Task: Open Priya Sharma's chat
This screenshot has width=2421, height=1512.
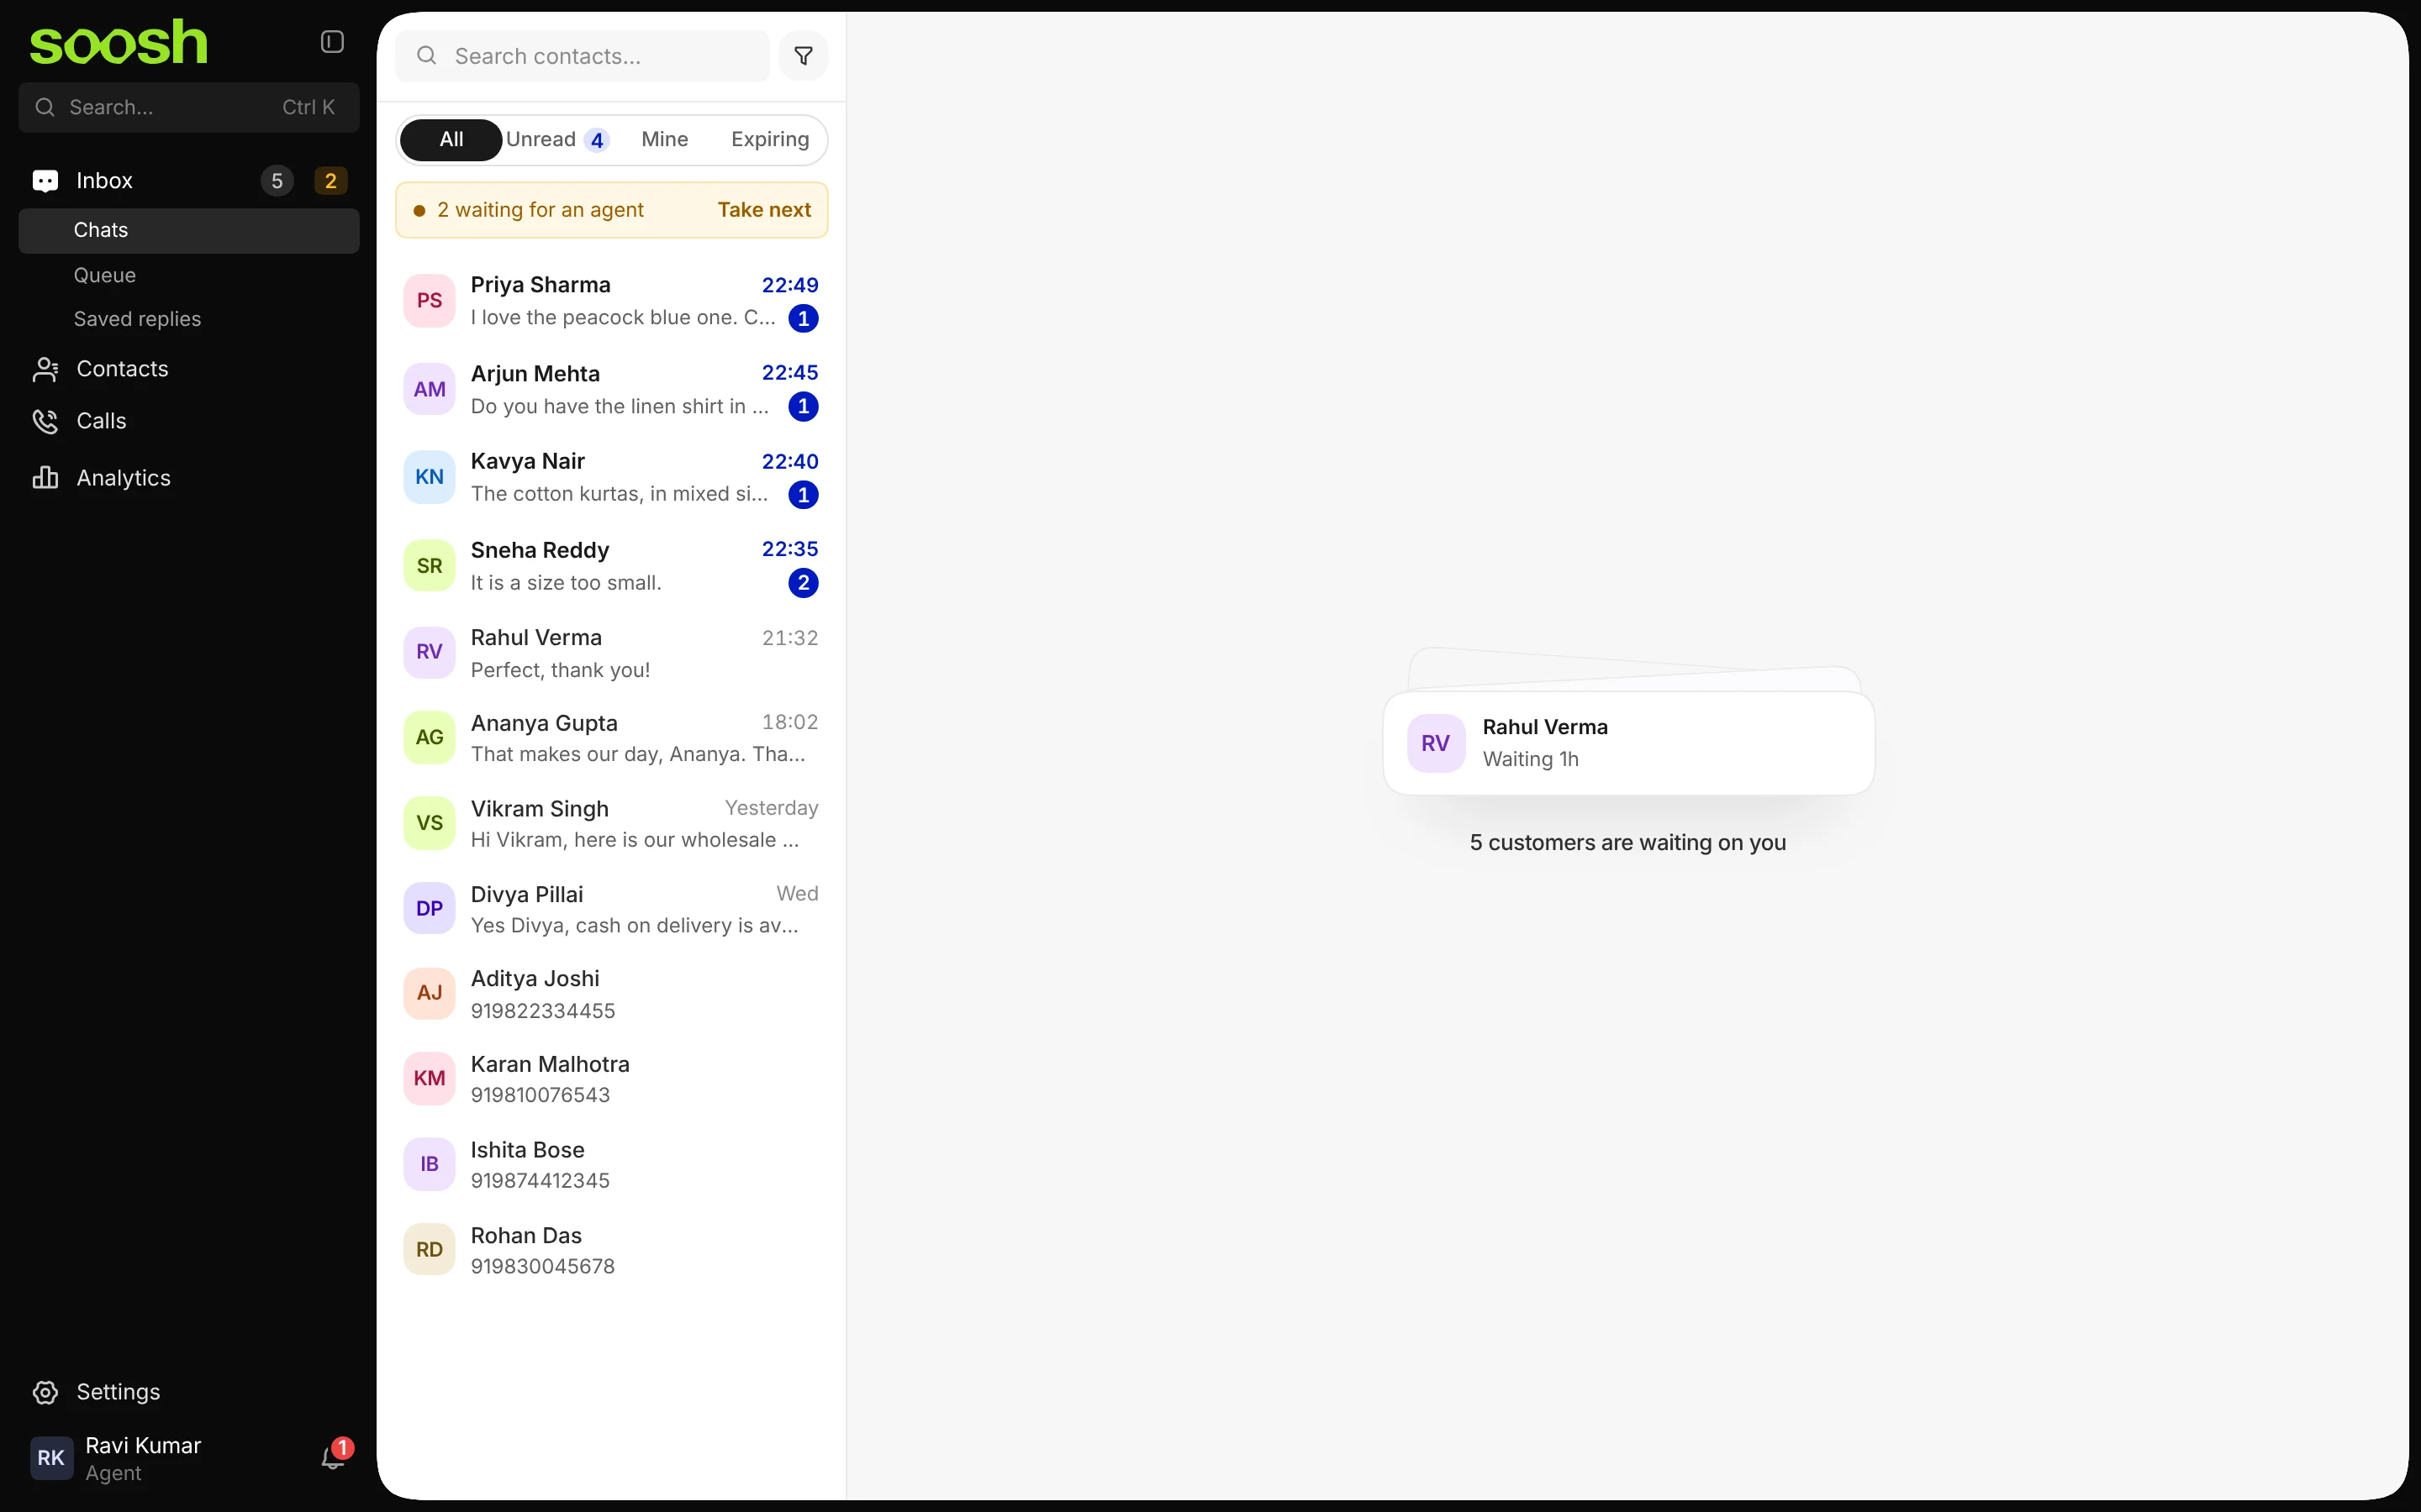Action: [611, 301]
